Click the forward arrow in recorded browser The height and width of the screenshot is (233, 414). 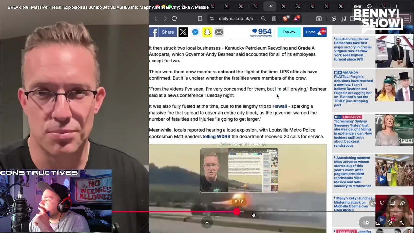click(165, 19)
